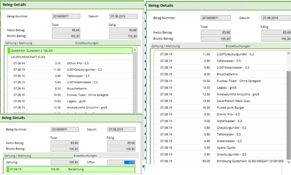Viewport: 291px width, 175px height.
Task: Click the green marker on the Gutschein row
Action: point(9,51)
